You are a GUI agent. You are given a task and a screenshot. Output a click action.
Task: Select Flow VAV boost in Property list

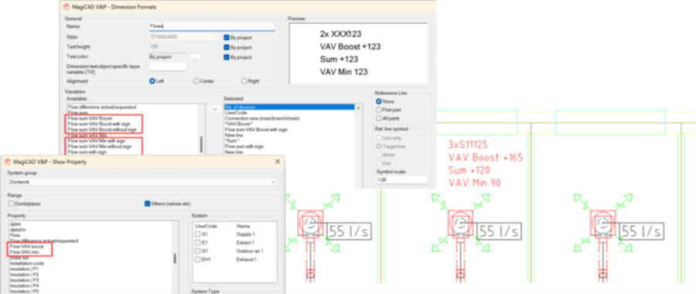point(26,246)
